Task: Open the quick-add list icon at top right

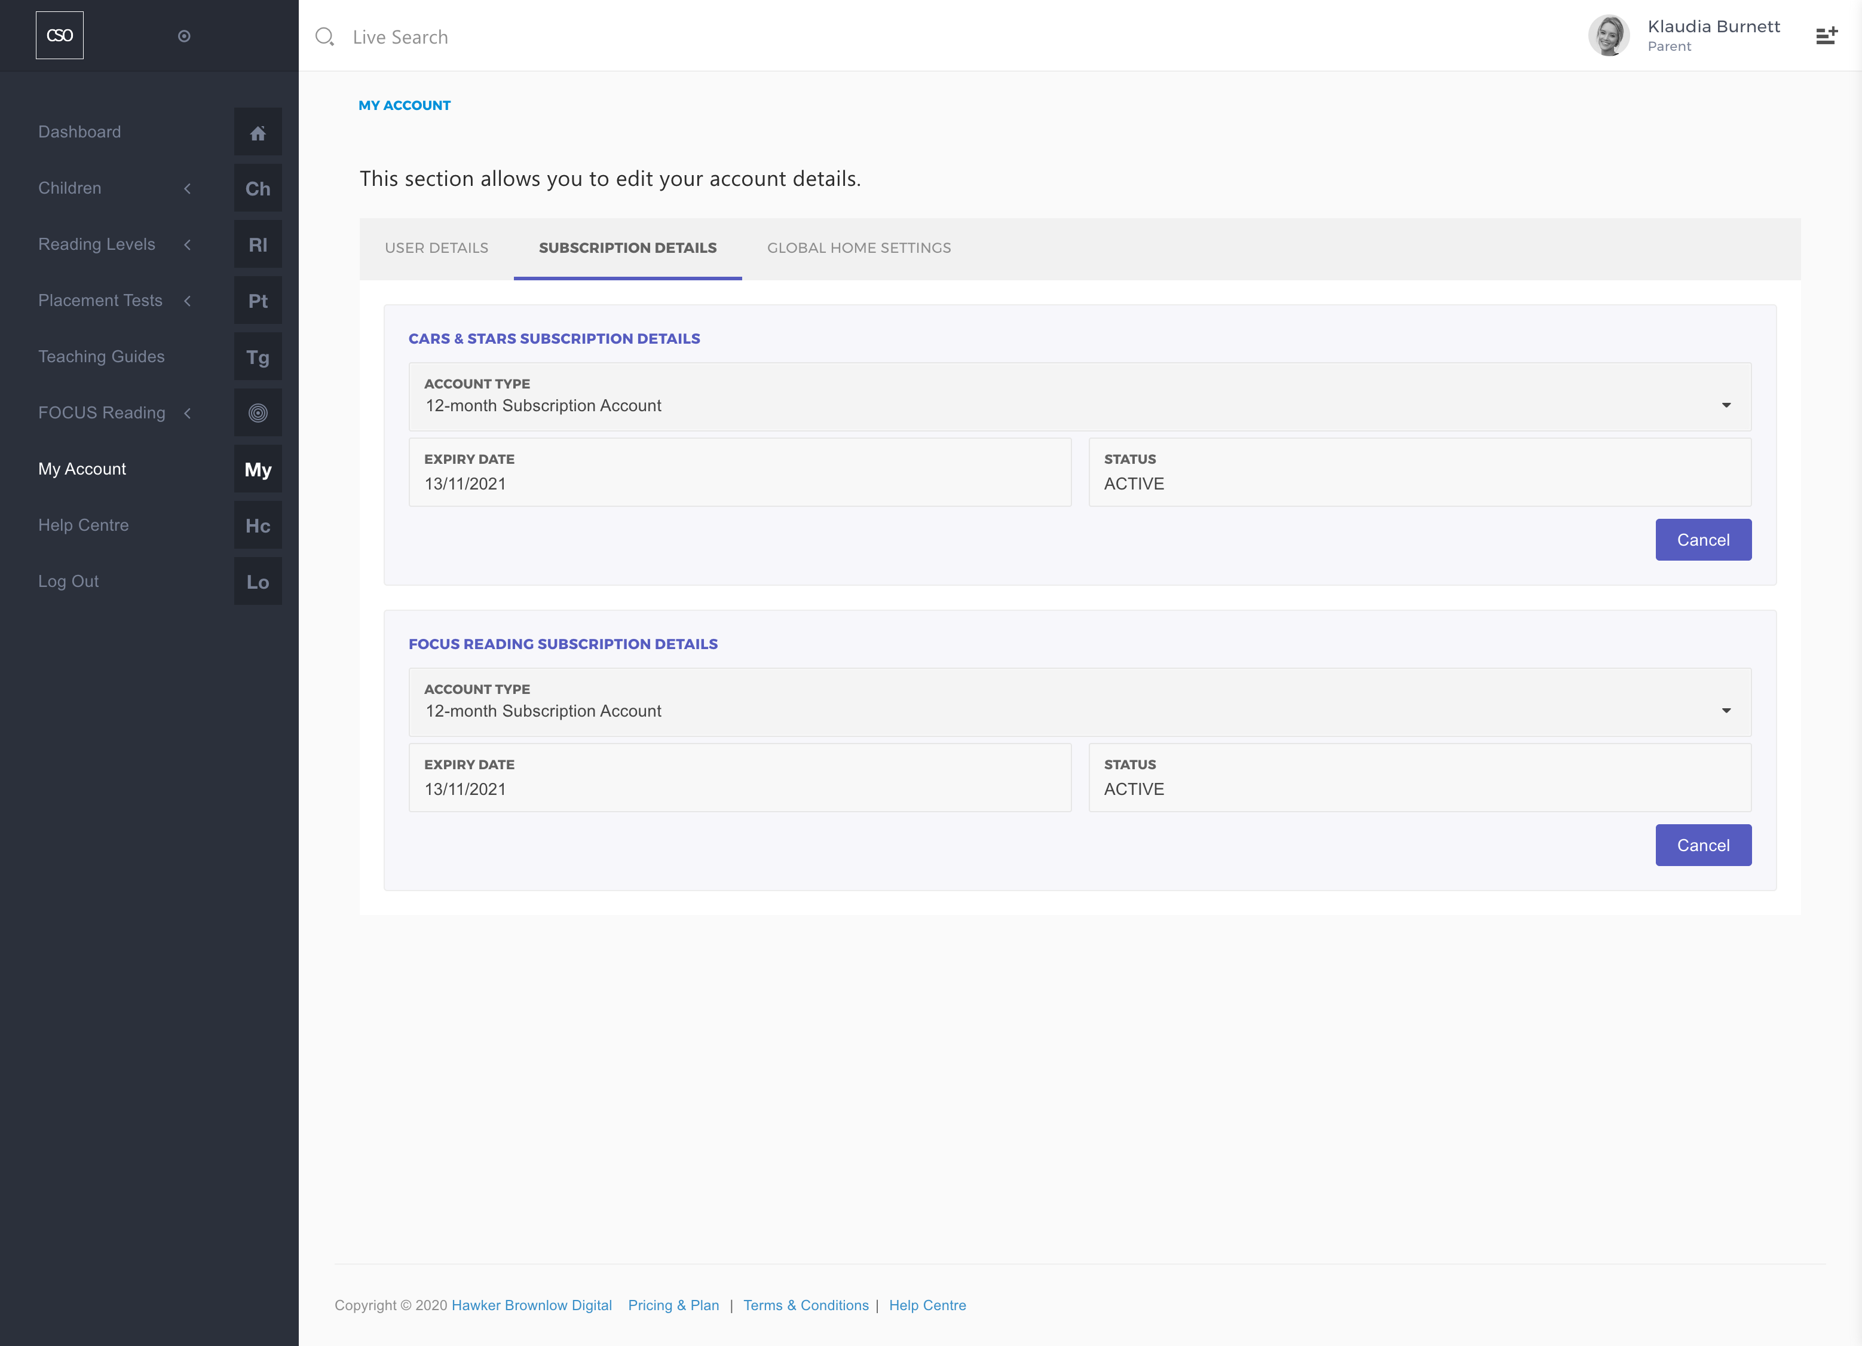Action: (1827, 35)
